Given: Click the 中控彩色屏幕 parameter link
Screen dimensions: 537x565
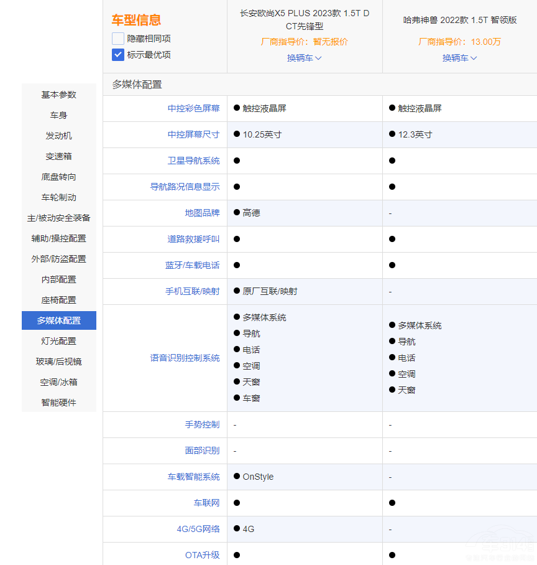Looking at the screenshot, I should click(x=193, y=108).
